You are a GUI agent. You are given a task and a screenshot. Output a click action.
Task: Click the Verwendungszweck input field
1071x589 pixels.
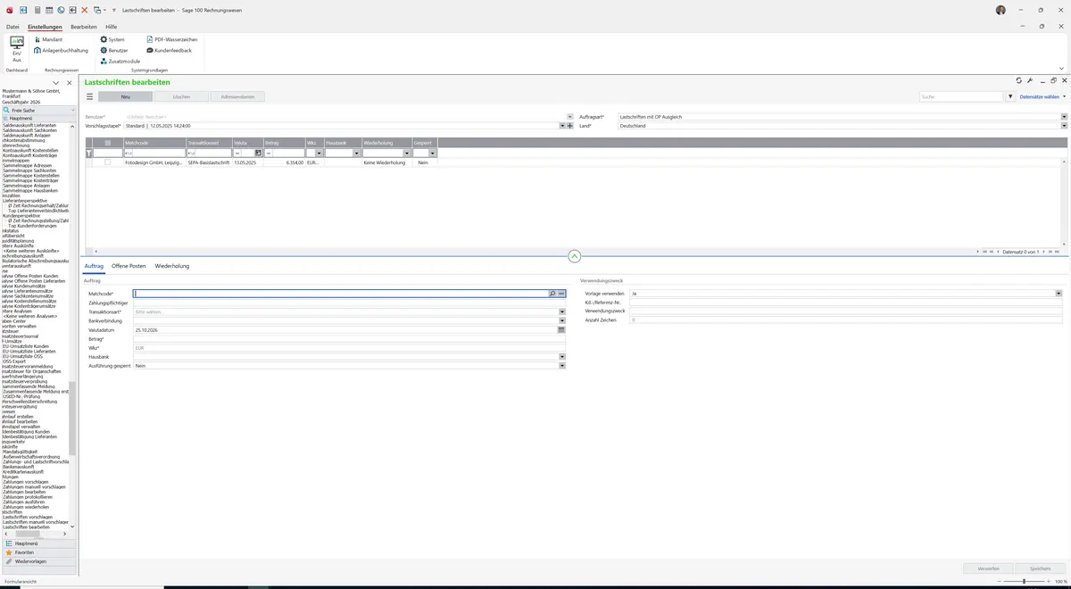click(845, 311)
